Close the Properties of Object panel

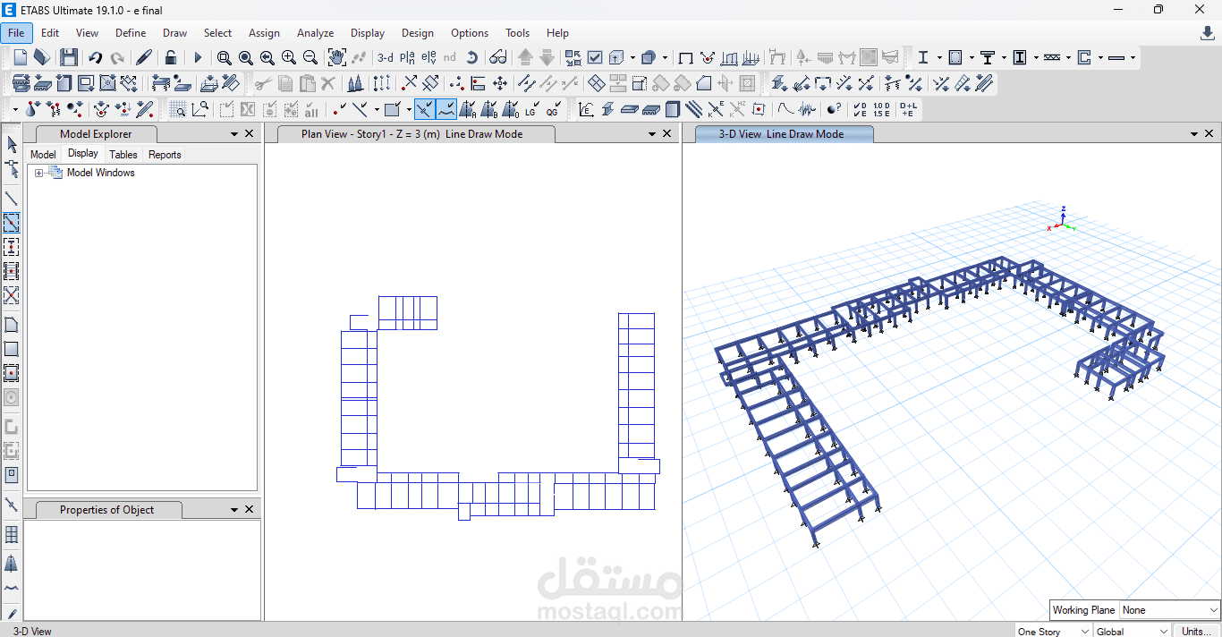[250, 509]
